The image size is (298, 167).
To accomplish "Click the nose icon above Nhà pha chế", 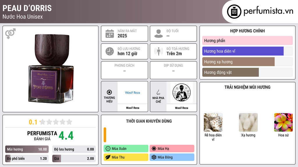I will tap(158, 92).
